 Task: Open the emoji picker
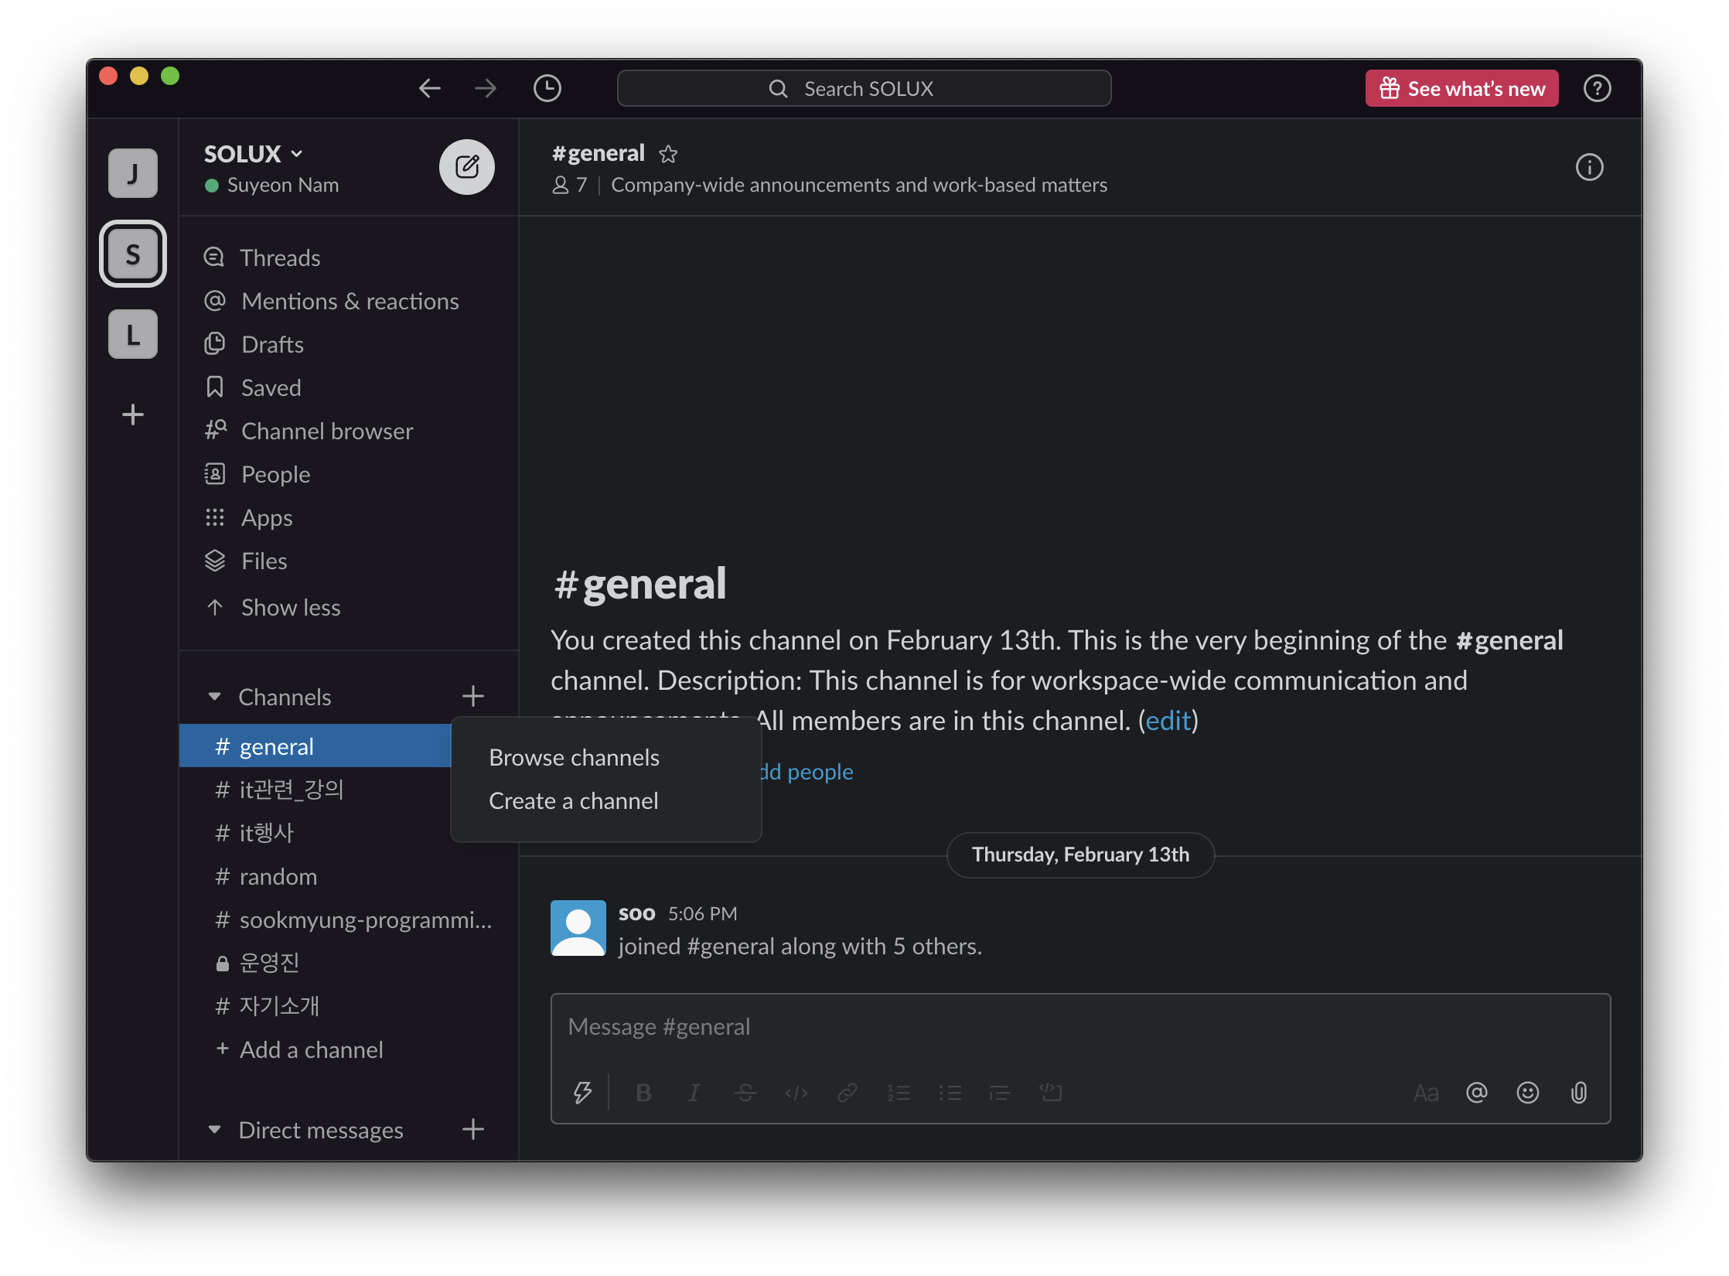[1527, 1092]
